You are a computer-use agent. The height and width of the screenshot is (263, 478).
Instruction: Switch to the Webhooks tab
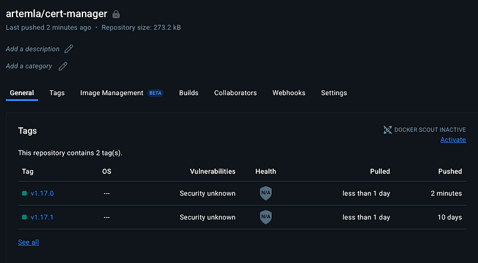(289, 93)
